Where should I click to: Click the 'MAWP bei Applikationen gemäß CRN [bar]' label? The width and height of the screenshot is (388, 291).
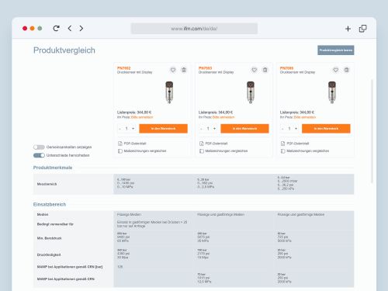(x=70, y=267)
